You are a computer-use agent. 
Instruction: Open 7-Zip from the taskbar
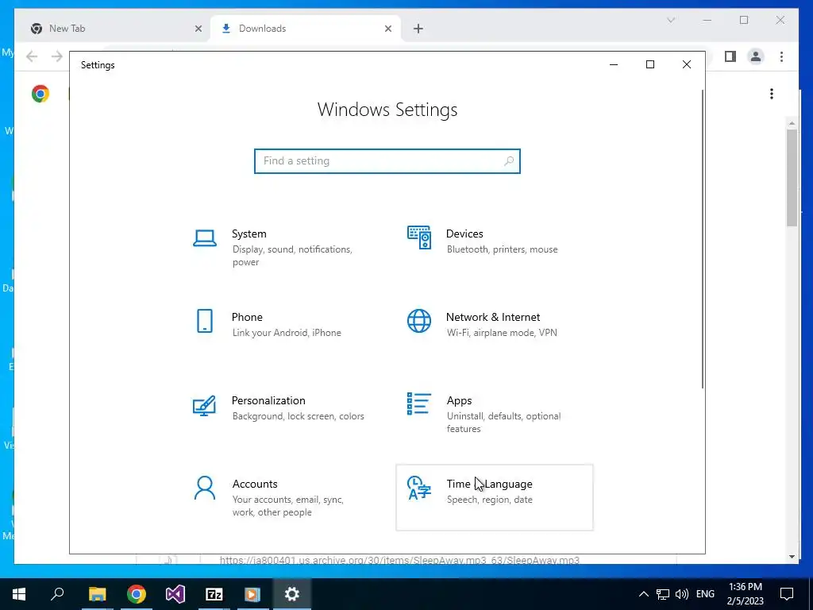[x=214, y=594]
